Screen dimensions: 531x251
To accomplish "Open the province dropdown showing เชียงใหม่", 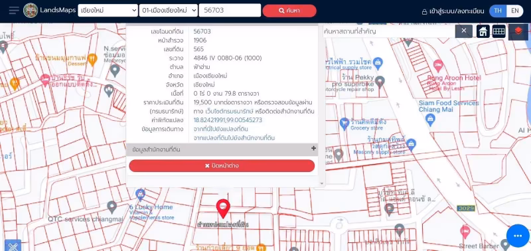I will coord(108,10).
